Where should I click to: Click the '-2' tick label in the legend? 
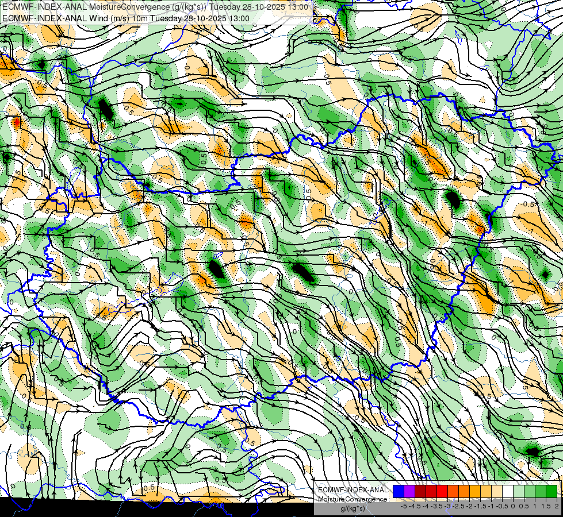(470, 506)
